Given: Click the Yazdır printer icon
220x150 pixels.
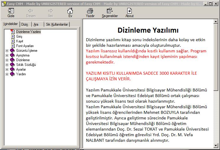Looking at the screenshot, I should pyautogui.click(x=90, y=11).
